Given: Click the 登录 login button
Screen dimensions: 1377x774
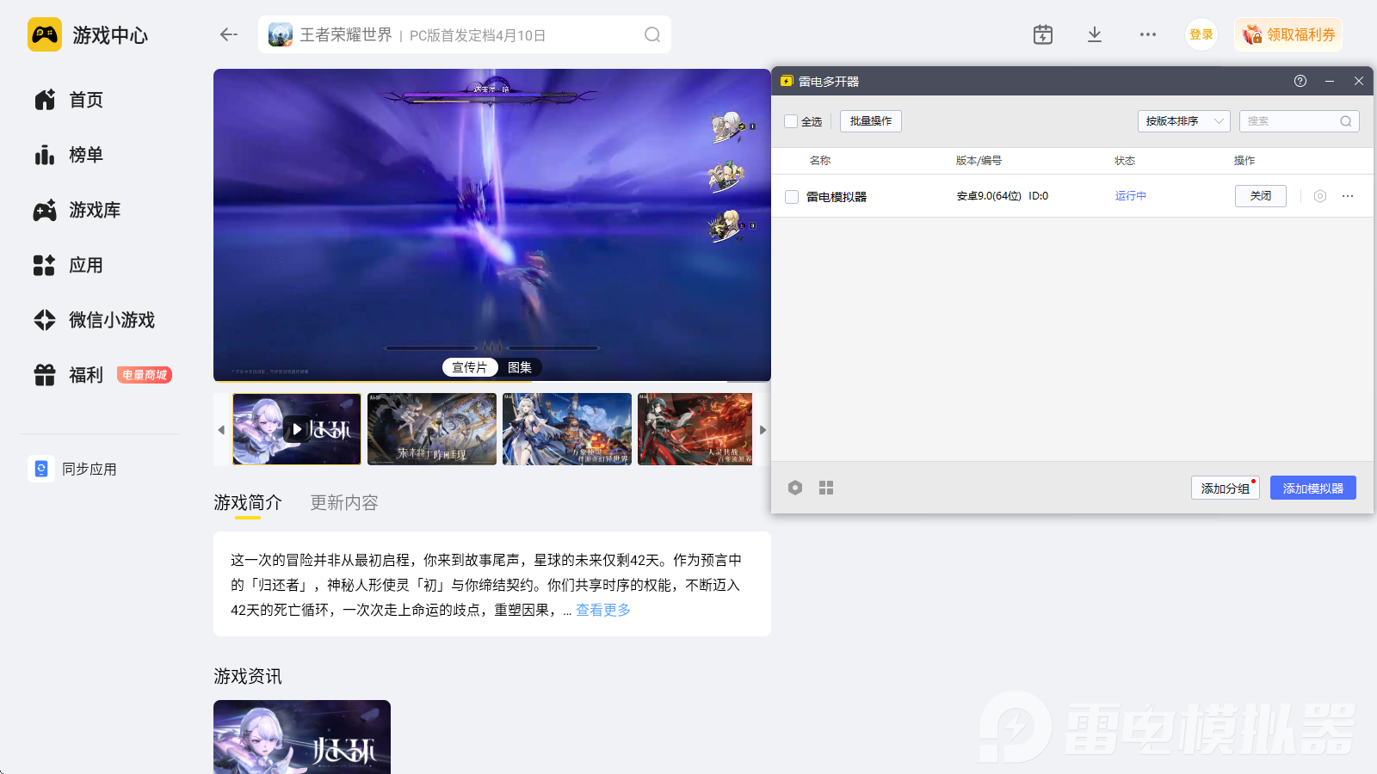Looking at the screenshot, I should pyautogui.click(x=1201, y=34).
